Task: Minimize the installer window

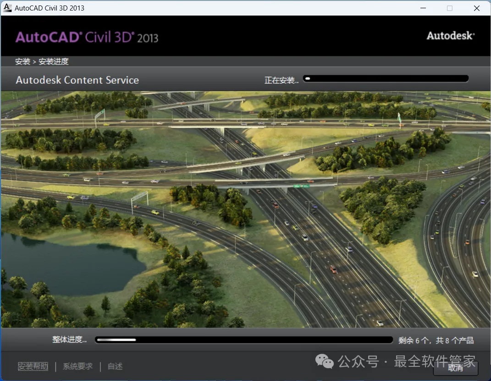Action: [423, 8]
